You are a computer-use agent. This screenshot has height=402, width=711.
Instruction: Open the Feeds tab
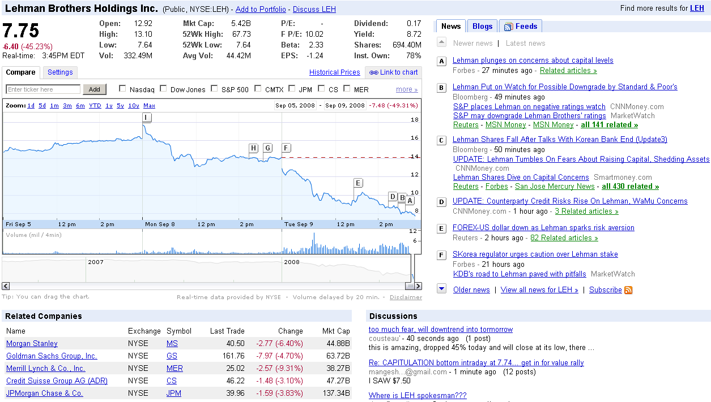tap(521, 26)
